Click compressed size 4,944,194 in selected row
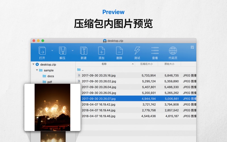Screen dimensions: 227x142 pos(149,99)
